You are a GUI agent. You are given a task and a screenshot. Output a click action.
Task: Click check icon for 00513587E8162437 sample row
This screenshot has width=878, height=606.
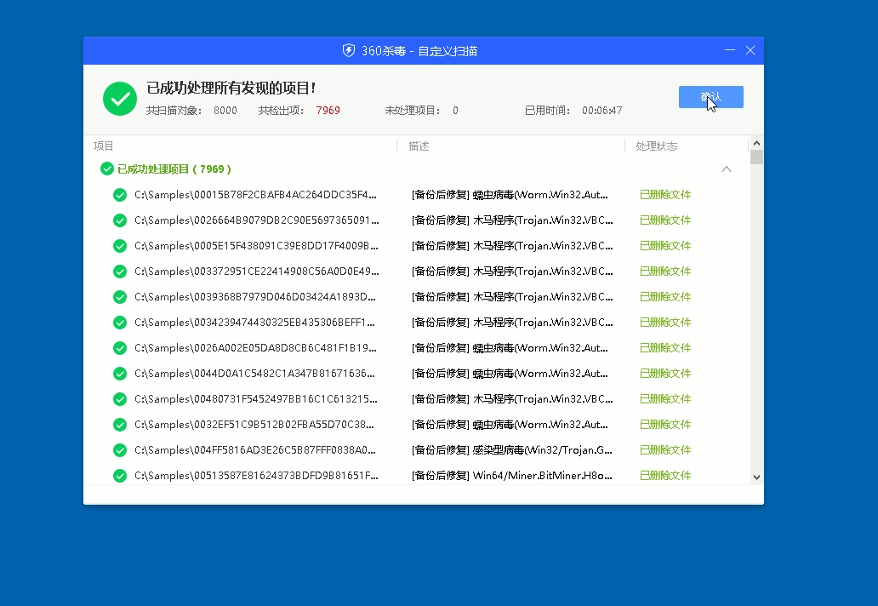point(120,476)
